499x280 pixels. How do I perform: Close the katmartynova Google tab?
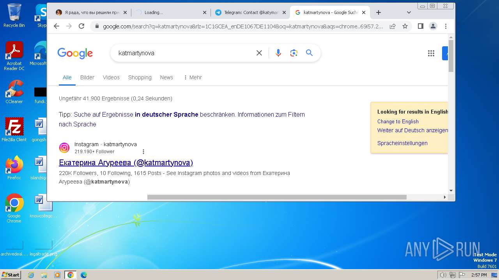pyautogui.click(x=364, y=12)
